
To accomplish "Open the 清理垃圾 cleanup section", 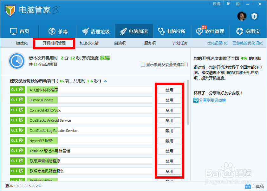I will coord(96,31).
